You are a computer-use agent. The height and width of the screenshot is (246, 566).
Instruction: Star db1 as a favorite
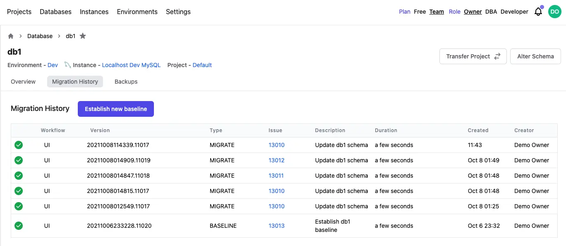coord(83,36)
